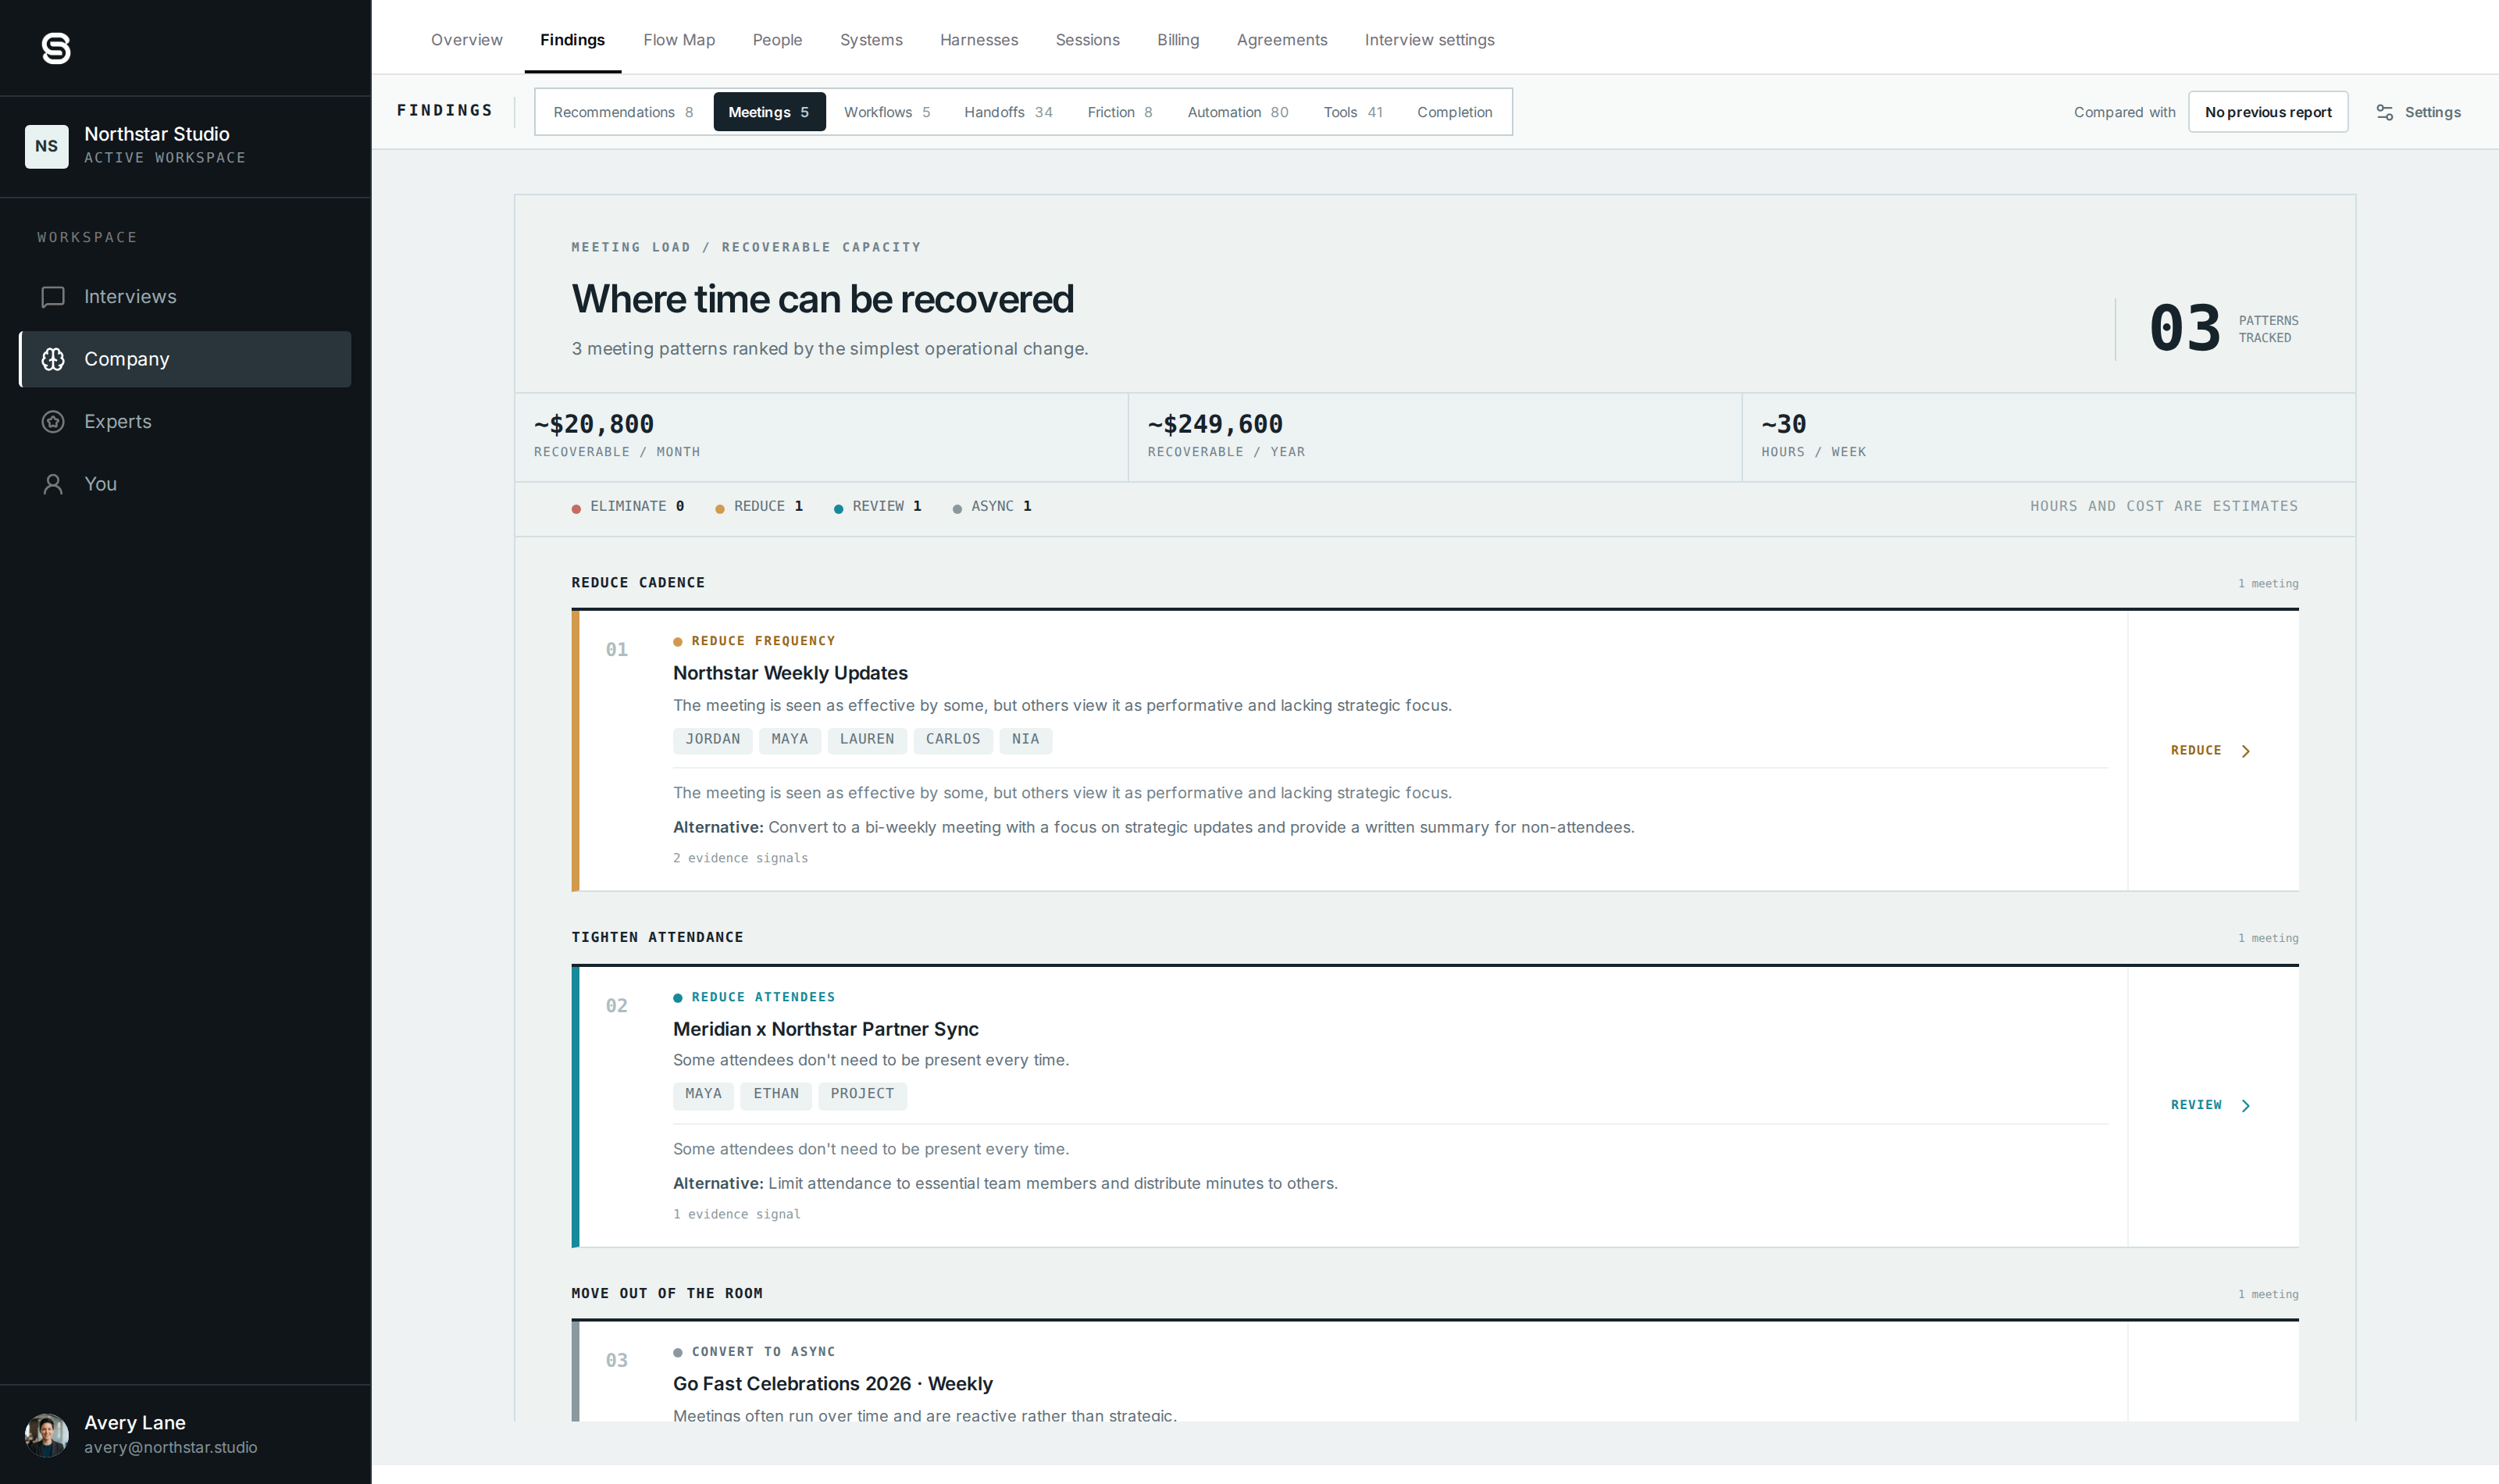The image size is (2499, 1484).
Task: Select the Company brain icon
Action: tap(53, 359)
